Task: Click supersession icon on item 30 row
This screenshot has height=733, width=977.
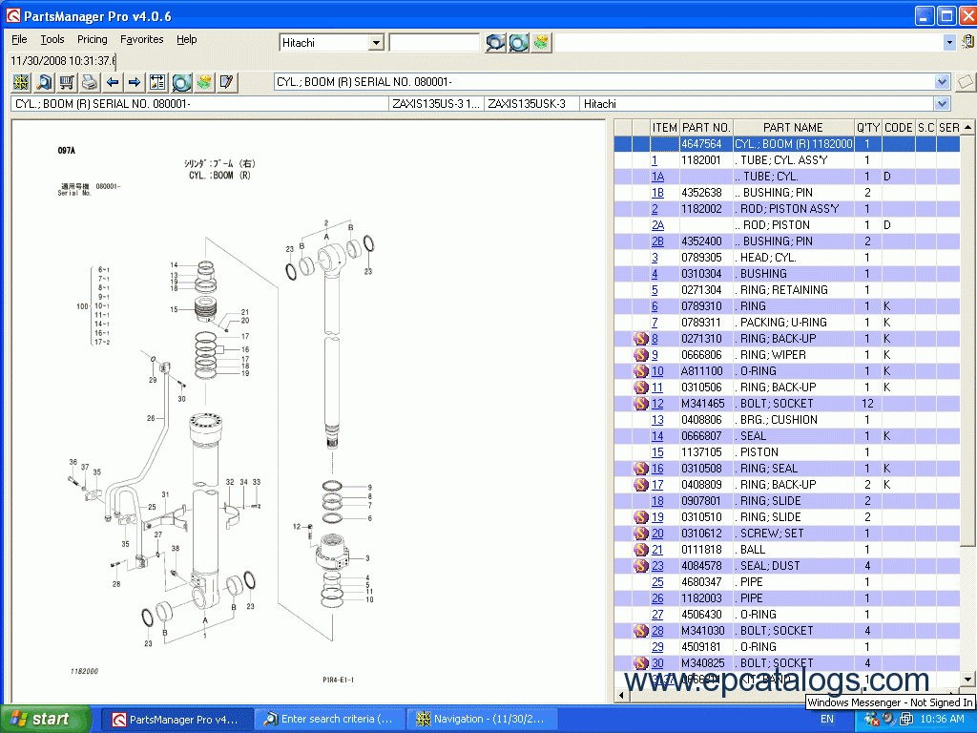Action: pyautogui.click(x=641, y=662)
